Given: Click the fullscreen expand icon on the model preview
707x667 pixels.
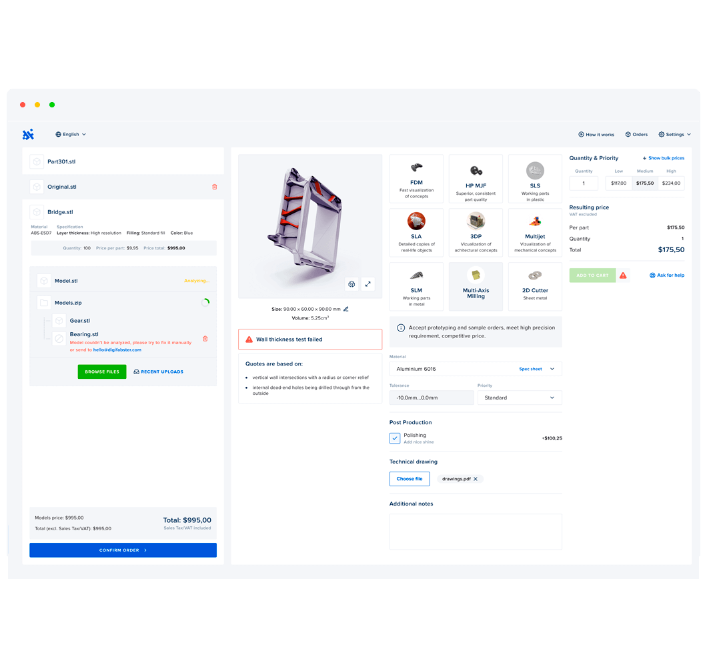Looking at the screenshot, I should click(368, 283).
